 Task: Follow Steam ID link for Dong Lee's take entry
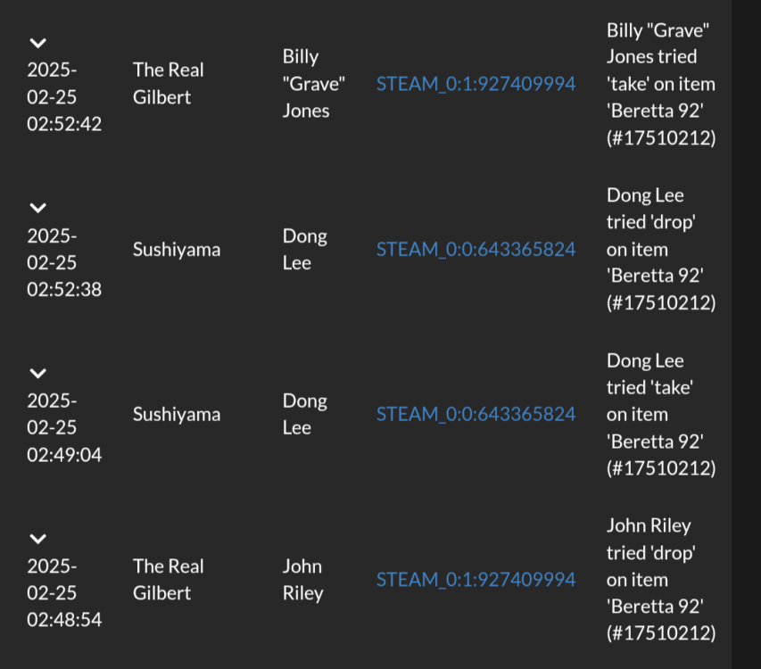(x=476, y=414)
